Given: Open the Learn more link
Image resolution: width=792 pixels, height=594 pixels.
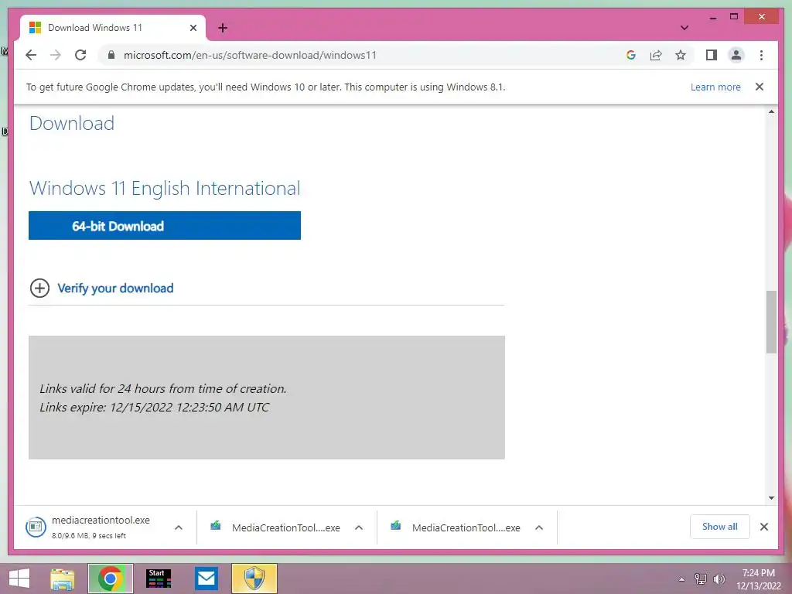Looking at the screenshot, I should click(x=715, y=87).
